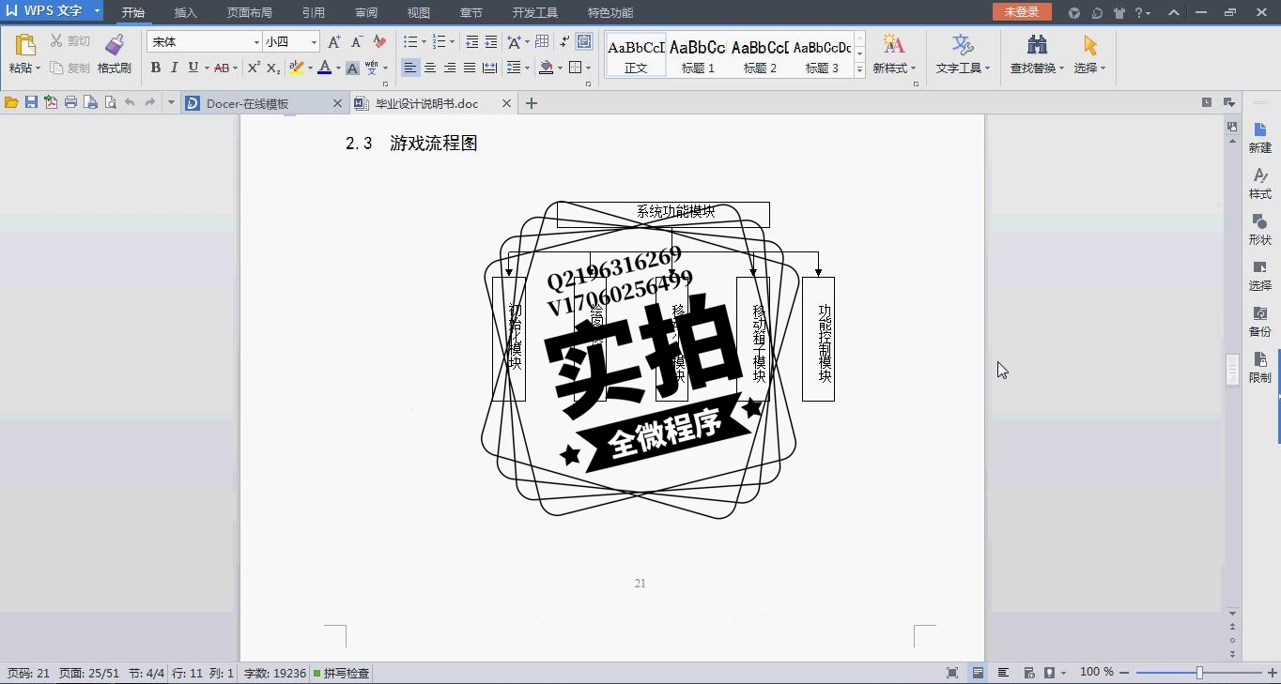
Task: Toggle italic formatting
Action: [x=174, y=68]
